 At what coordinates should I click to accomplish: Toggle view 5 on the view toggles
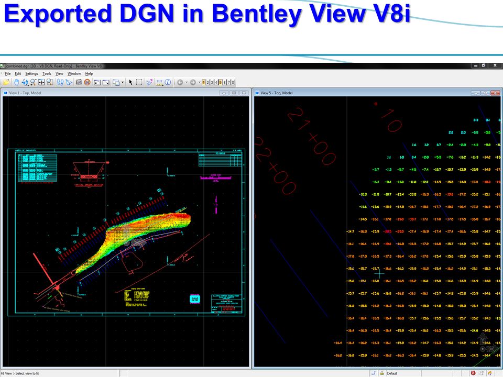(221, 82)
